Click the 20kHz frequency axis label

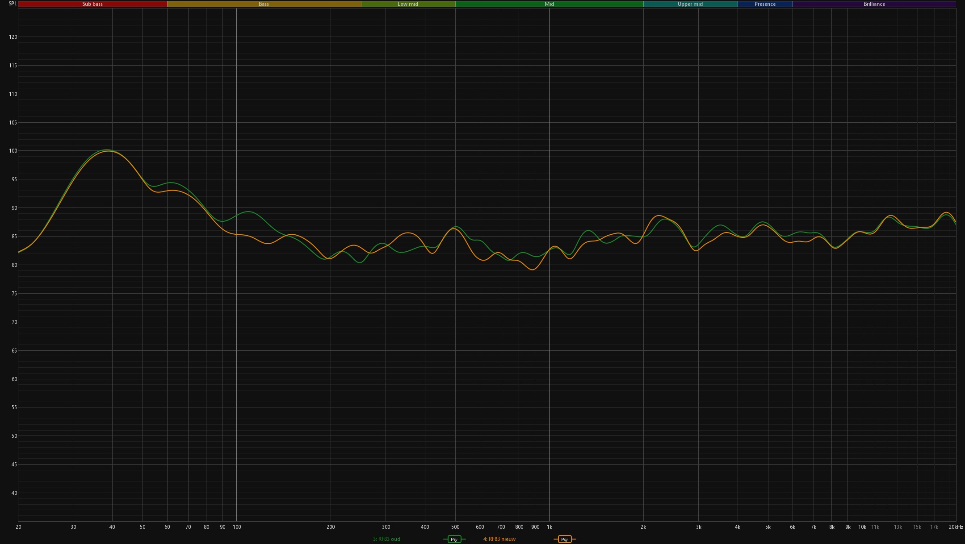click(956, 527)
